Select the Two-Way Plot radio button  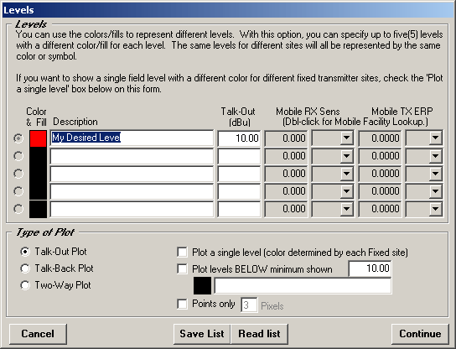pos(25,285)
